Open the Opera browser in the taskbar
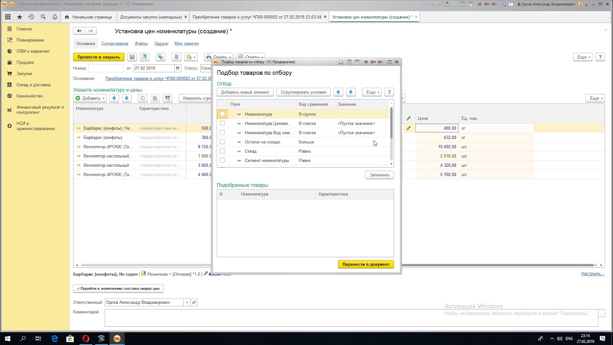Image resolution: width=613 pixels, height=345 pixels. [86, 338]
